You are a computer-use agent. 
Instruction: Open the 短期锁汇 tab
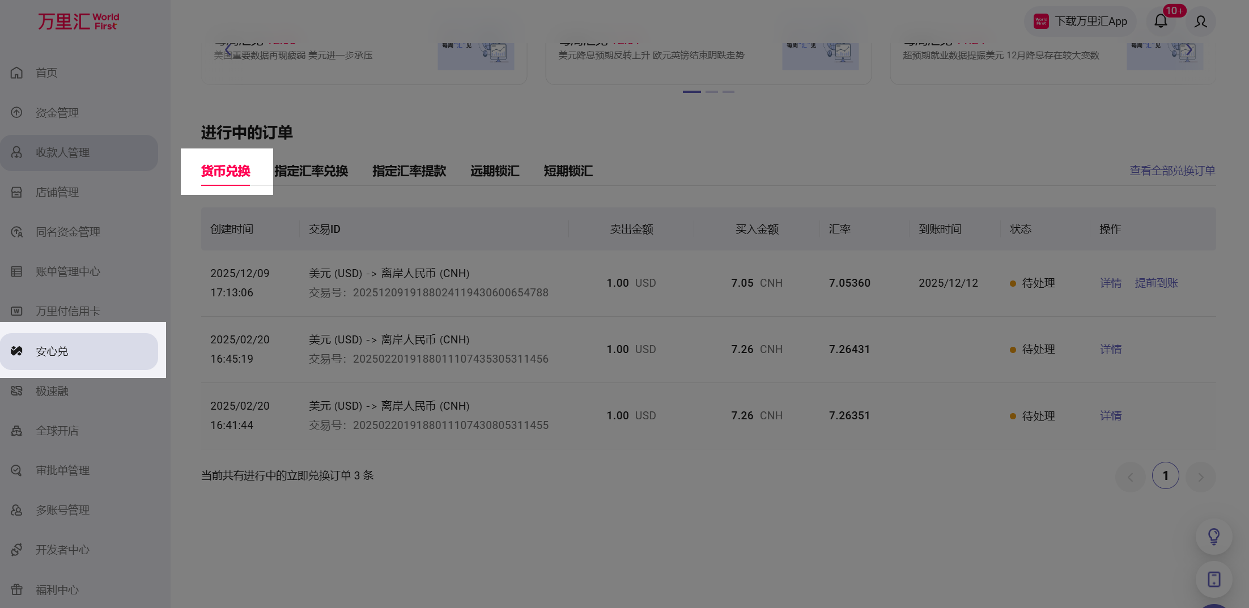[x=568, y=171]
